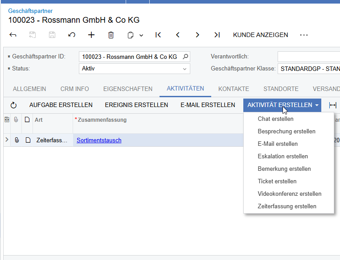The image size is (340, 260).
Task: Add a new record with plus icon
Action: tap(91, 35)
